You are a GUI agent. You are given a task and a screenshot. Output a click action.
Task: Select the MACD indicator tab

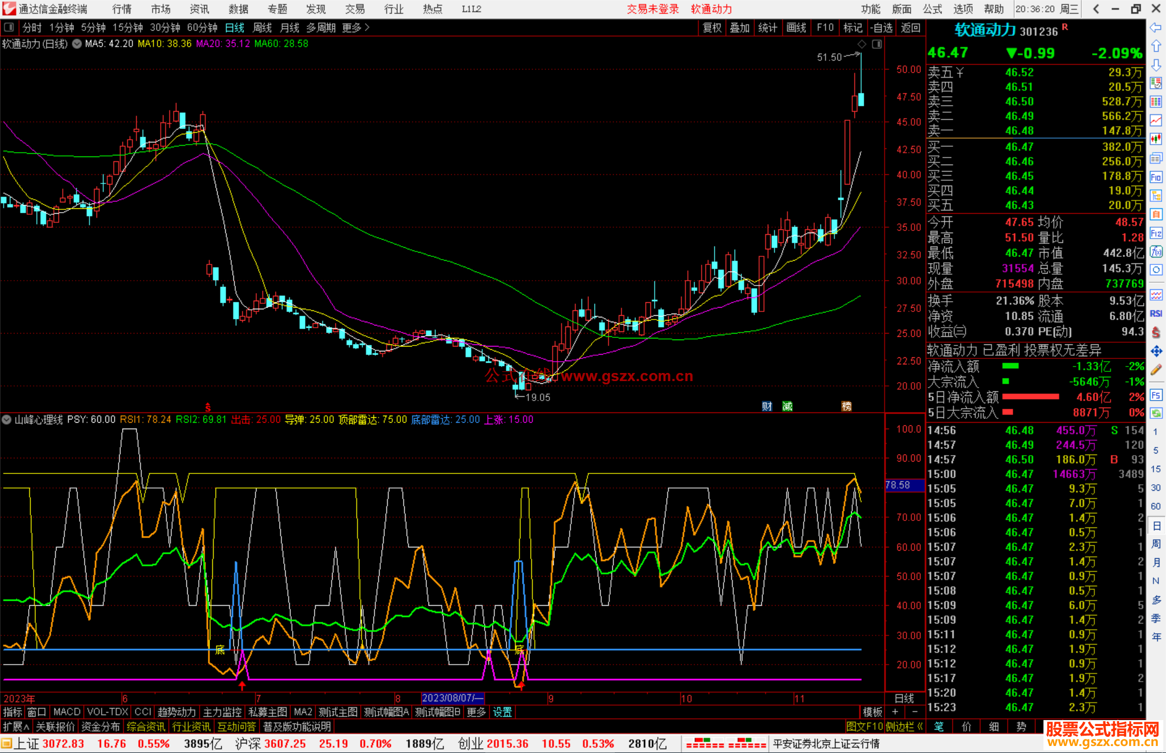click(x=66, y=712)
